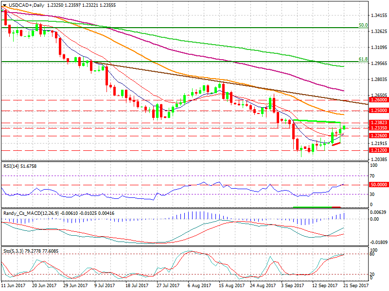The image size is (389, 291).
Task: Select the RSI 50.0000 level label
Action: coord(378,185)
